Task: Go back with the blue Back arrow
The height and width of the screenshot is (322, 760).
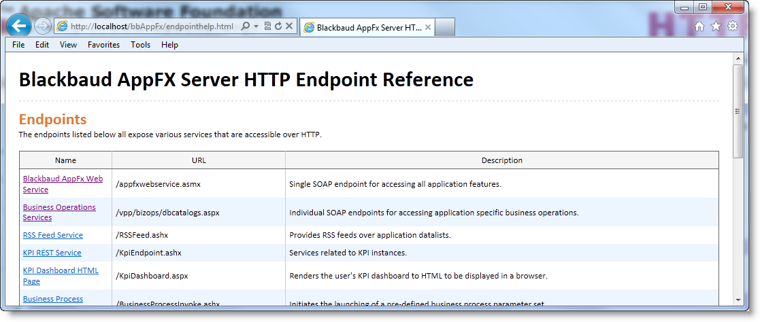Action: point(19,26)
